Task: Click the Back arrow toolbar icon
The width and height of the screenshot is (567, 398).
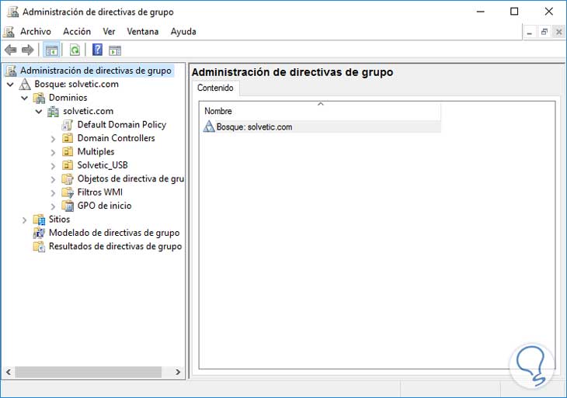Action: point(11,50)
